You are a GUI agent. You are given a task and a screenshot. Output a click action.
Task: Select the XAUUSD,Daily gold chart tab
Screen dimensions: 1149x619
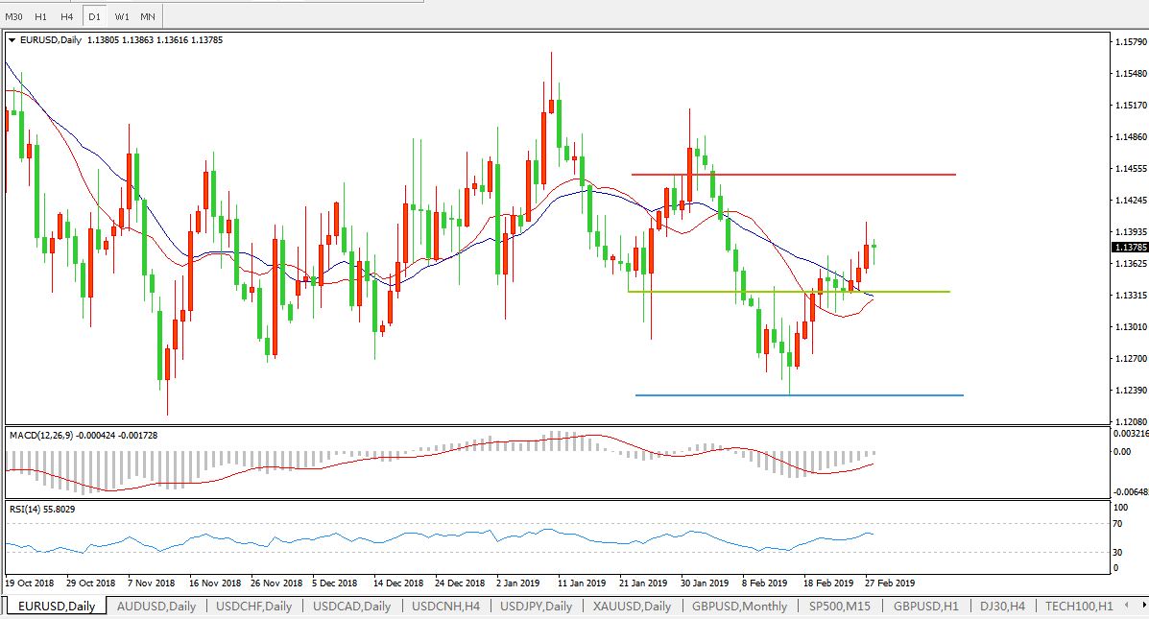click(632, 606)
